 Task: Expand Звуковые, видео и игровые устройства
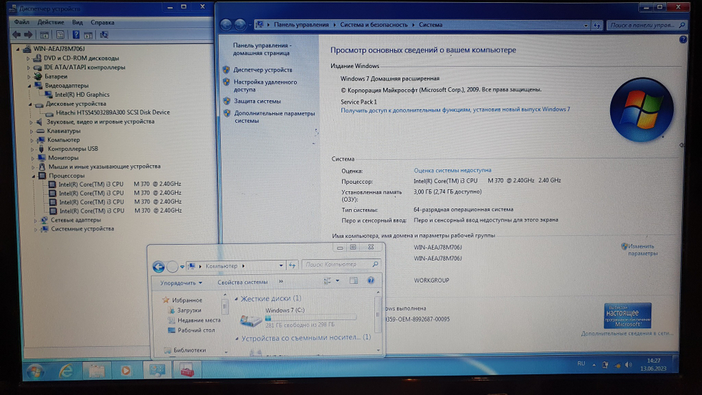coord(31,121)
